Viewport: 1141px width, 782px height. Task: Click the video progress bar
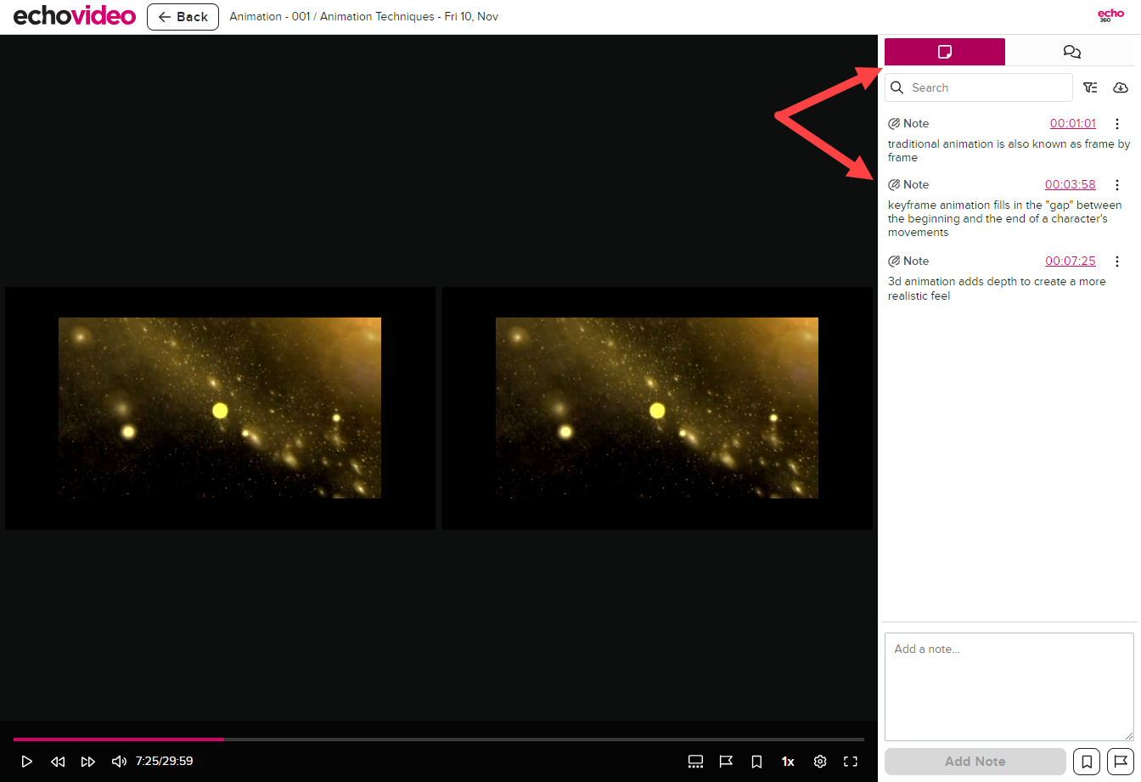pos(438,740)
